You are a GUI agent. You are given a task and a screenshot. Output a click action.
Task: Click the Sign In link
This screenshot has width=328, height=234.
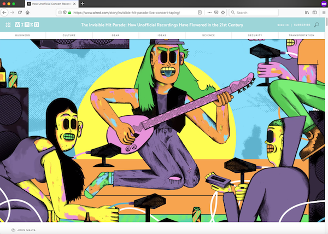[283, 25]
